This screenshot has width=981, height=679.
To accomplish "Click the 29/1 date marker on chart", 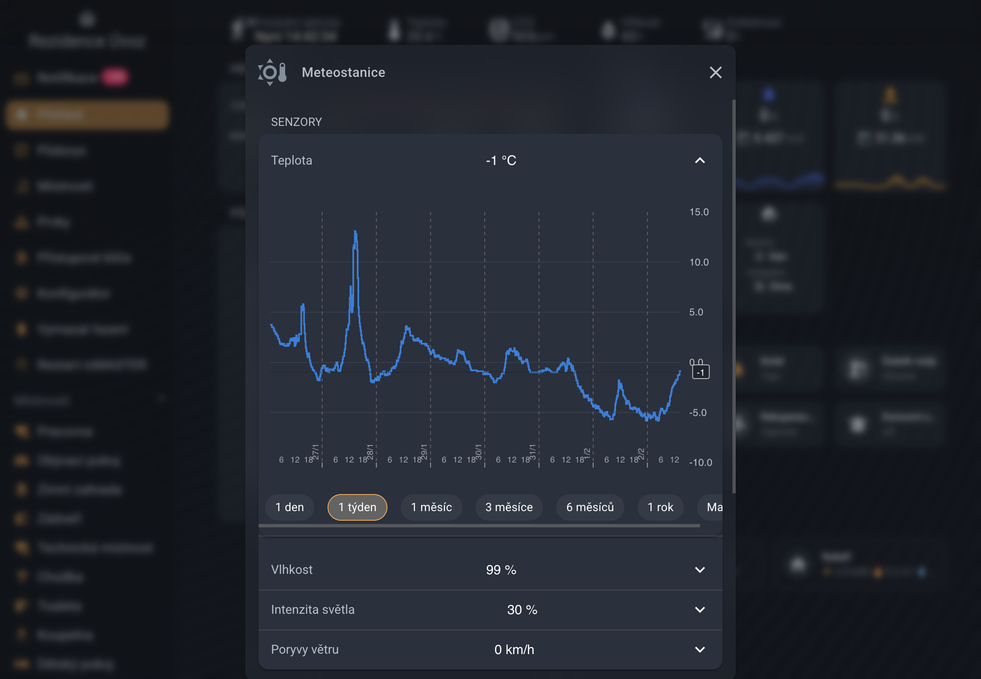I will click(424, 452).
